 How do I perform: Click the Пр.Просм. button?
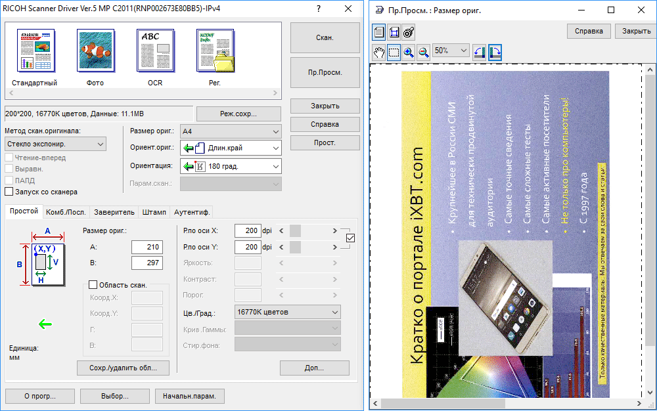(x=325, y=72)
